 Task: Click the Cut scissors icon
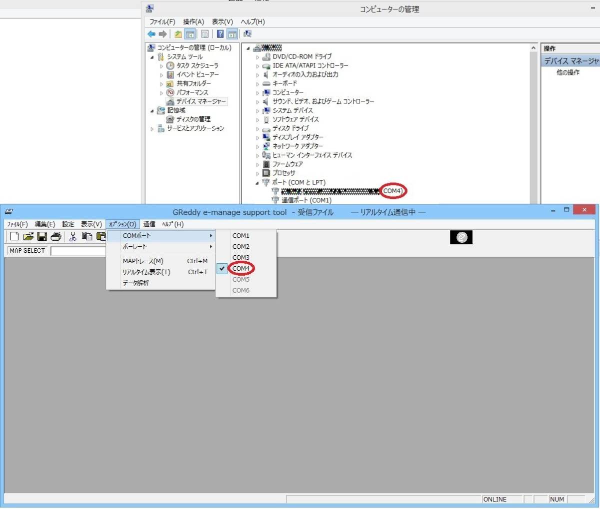pyautogui.click(x=72, y=237)
